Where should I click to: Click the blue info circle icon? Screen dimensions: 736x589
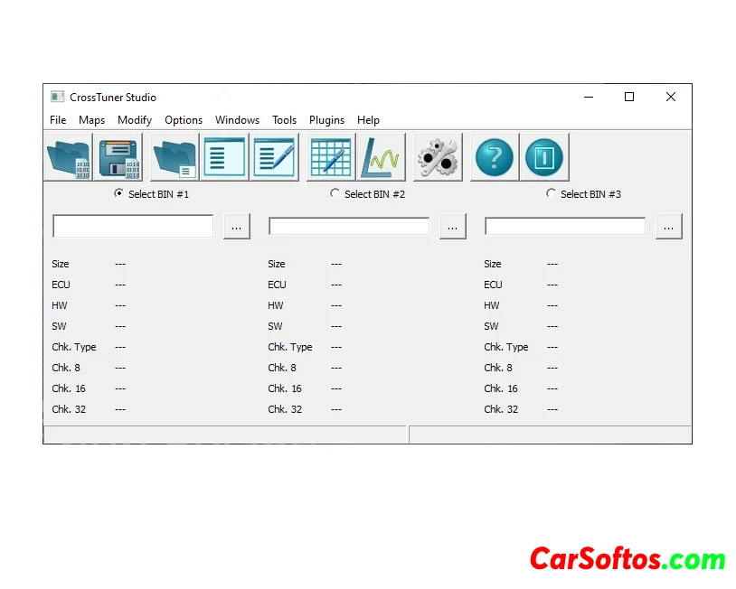pyautogui.click(x=544, y=158)
